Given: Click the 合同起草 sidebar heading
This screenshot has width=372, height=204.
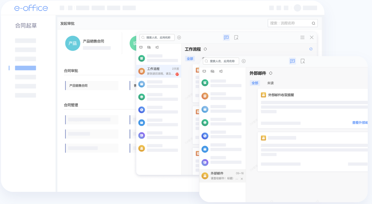Looking at the screenshot, I should (x=26, y=25).
